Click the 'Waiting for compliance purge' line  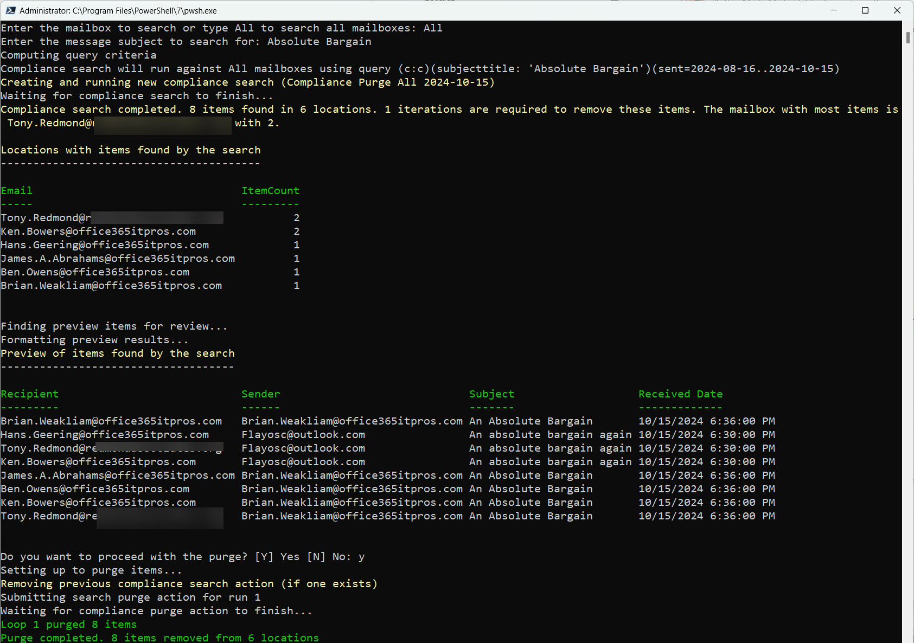point(156,610)
